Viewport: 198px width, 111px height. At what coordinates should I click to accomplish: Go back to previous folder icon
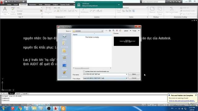point(106,31)
